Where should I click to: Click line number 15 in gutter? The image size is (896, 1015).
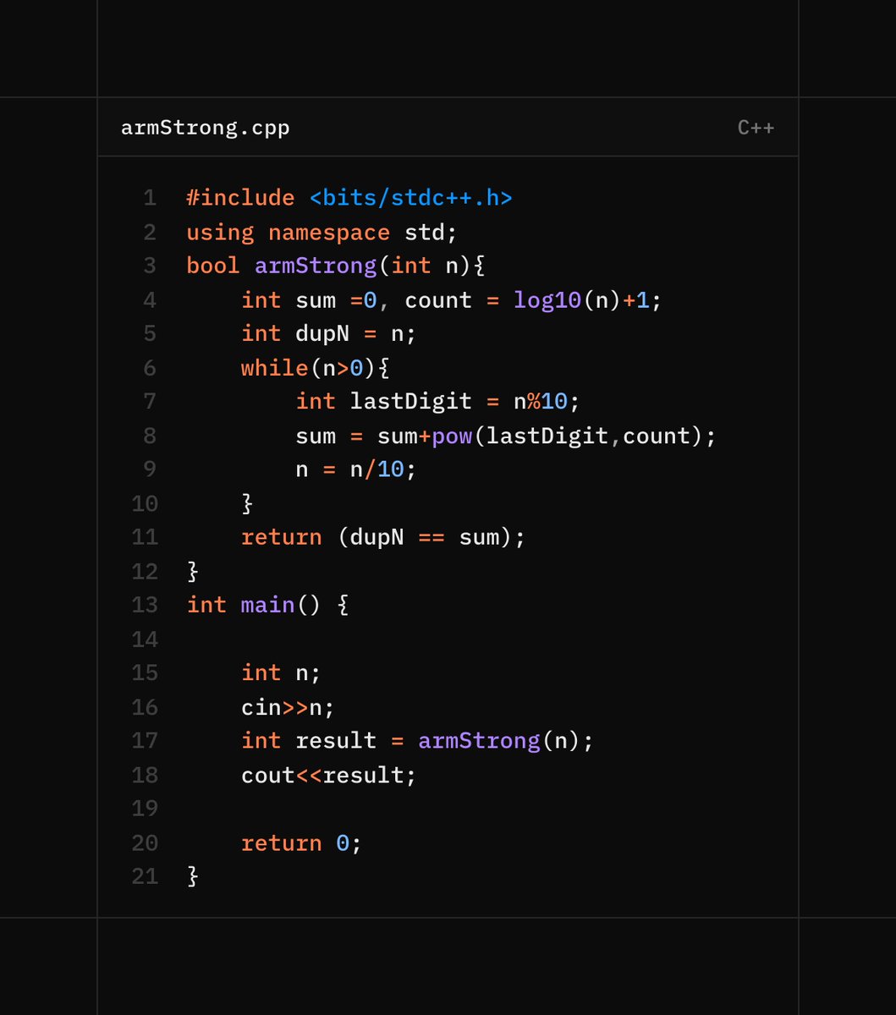(x=145, y=673)
